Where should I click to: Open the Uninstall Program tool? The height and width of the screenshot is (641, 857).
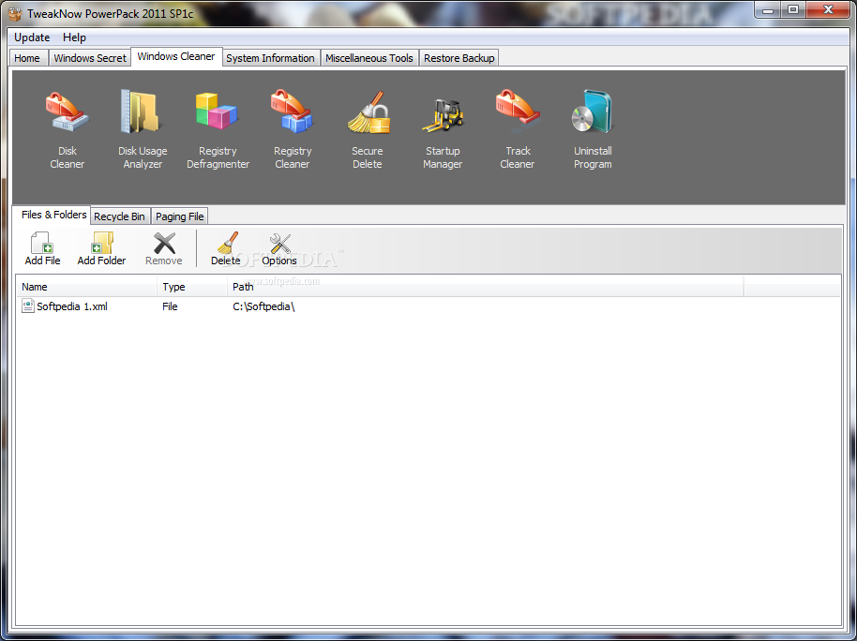[x=593, y=129]
